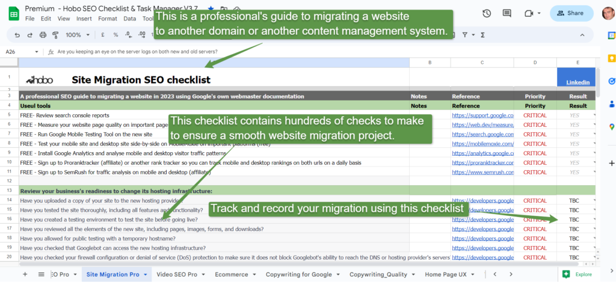Open the support.google.com reference link
Viewport: 616px width, 282px height.
(483, 115)
